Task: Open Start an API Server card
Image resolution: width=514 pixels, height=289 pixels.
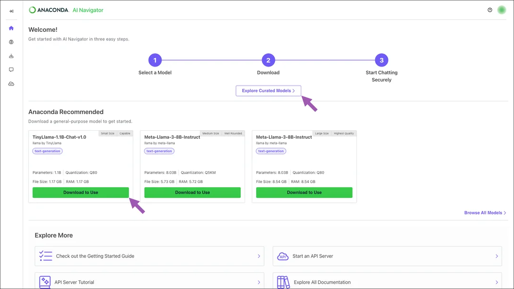Action: pos(387,256)
